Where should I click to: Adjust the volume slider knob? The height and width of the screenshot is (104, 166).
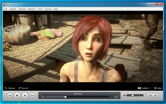(133, 95)
